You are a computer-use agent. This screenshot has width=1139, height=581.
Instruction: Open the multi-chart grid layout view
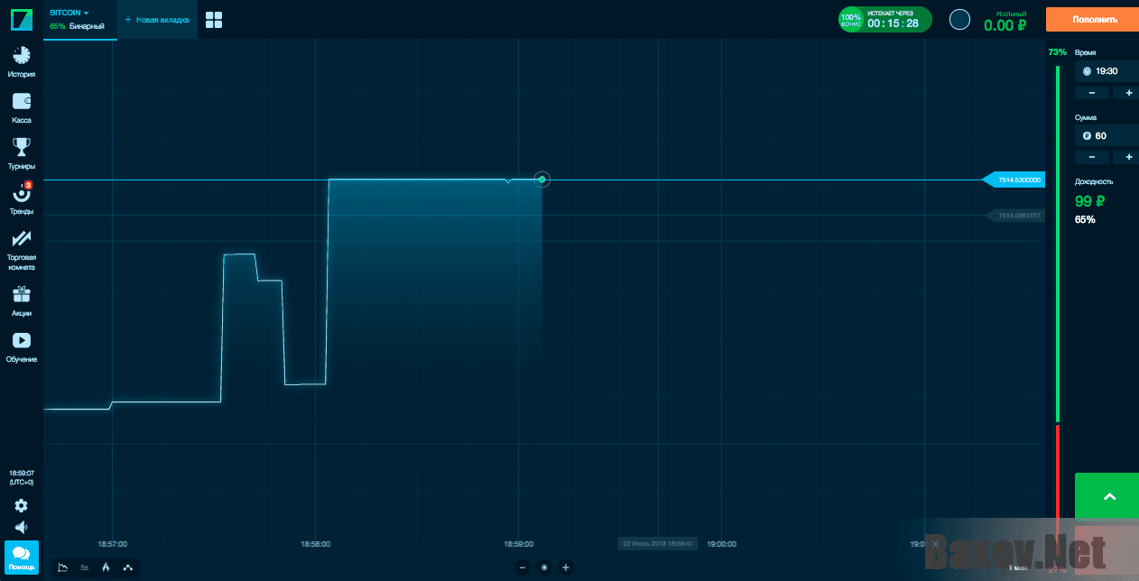point(214,20)
